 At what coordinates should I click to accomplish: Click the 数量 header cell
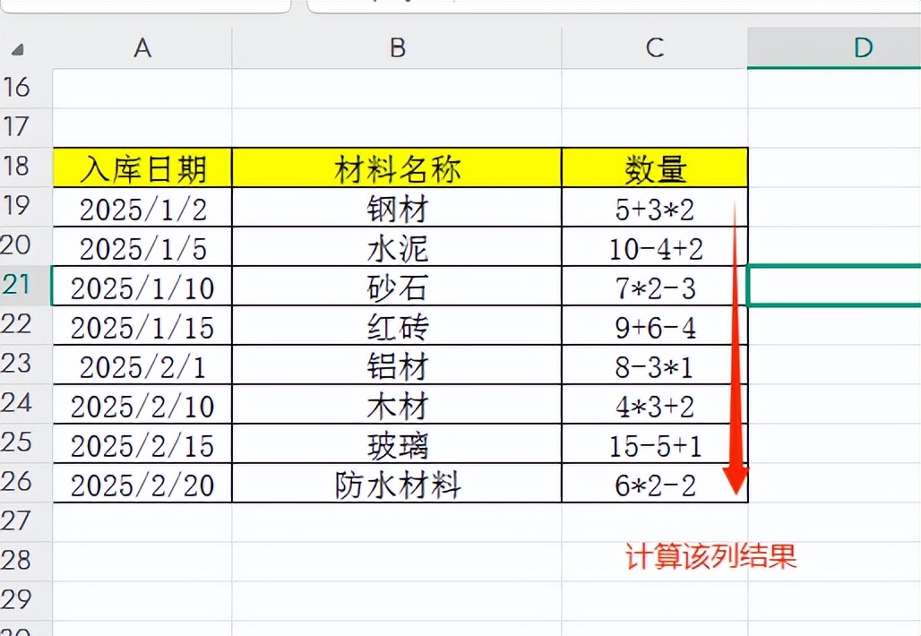(654, 168)
